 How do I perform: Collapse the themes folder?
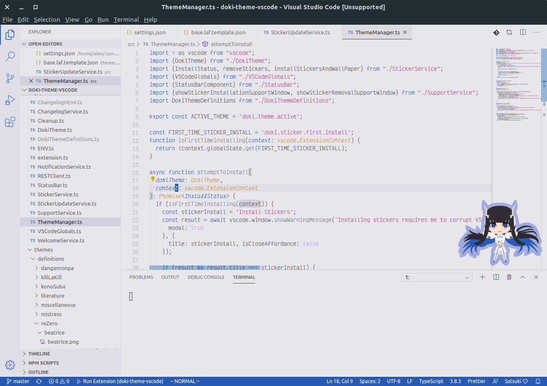click(70, 250)
